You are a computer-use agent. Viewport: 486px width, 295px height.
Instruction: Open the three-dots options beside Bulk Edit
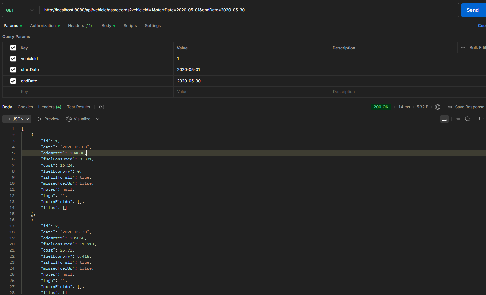point(463,48)
